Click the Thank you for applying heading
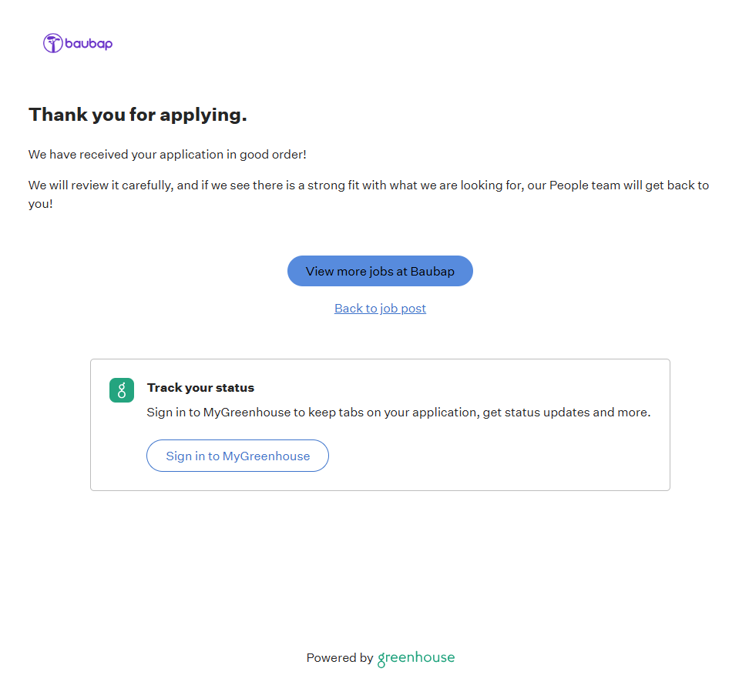 point(138,115)
